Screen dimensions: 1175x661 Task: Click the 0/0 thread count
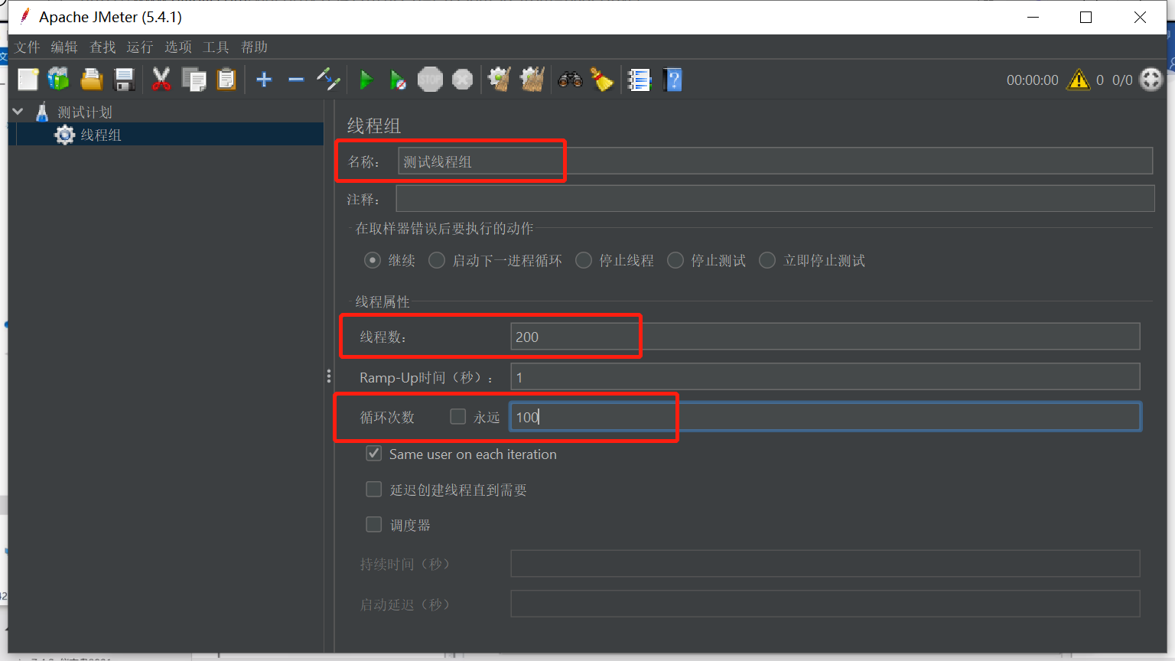click(x=1122, y=80)
